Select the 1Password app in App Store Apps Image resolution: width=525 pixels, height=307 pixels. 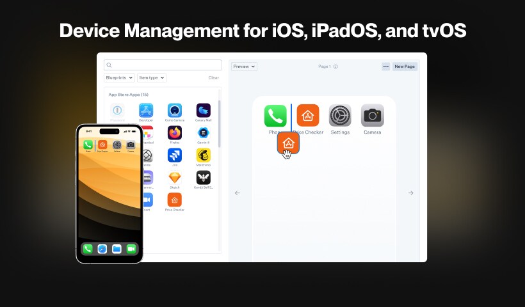[117, 111]
